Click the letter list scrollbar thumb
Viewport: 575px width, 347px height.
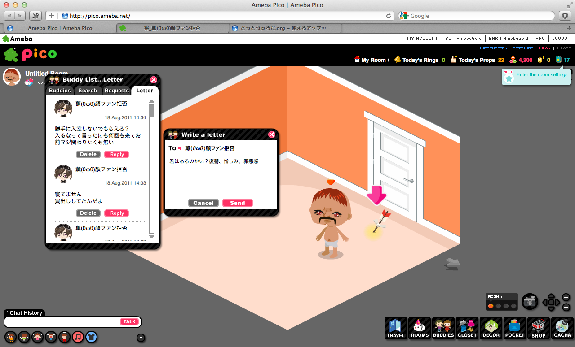click(x=151, y=111)
